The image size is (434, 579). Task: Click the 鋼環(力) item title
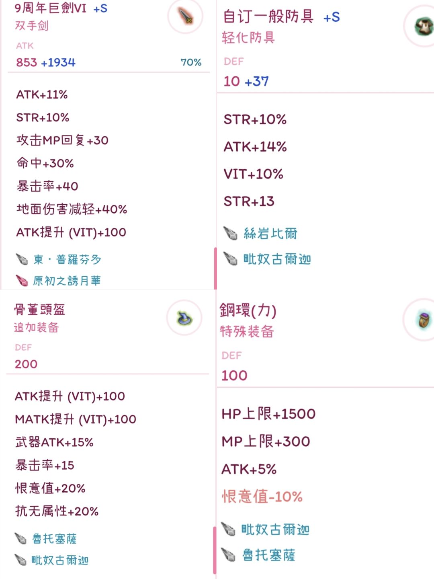click(248, 310)
